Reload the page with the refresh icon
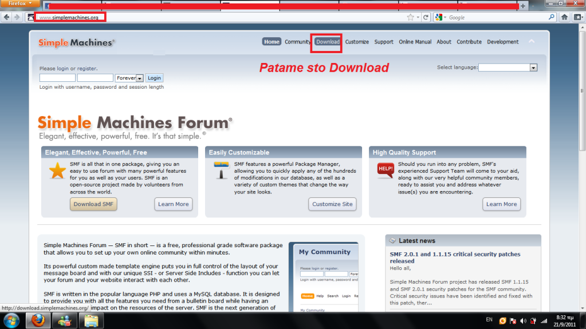Viewport: 586px width, 329px height. click(426, 17)
